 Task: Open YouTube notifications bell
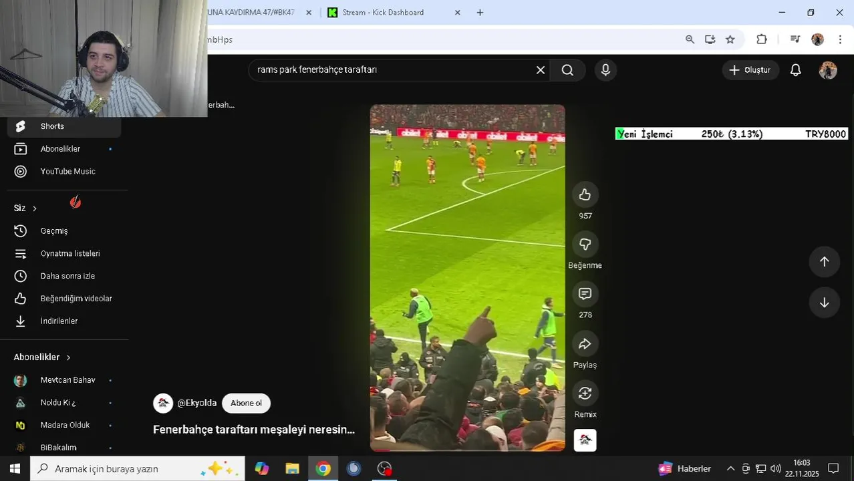(795, 70)
